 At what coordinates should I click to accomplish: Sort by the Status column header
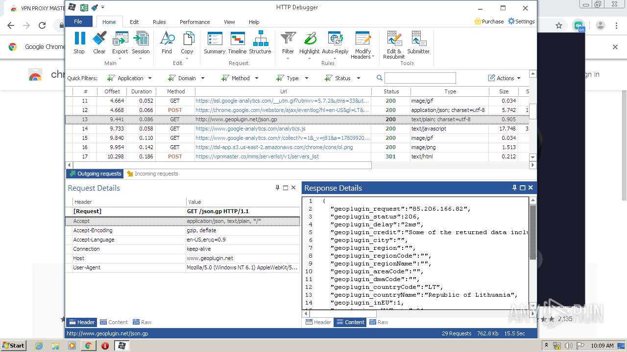tap(391, 91)
